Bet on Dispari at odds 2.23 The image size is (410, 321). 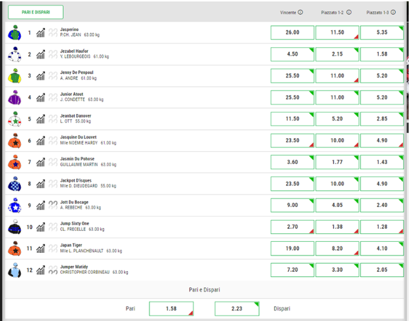(237, 309)
